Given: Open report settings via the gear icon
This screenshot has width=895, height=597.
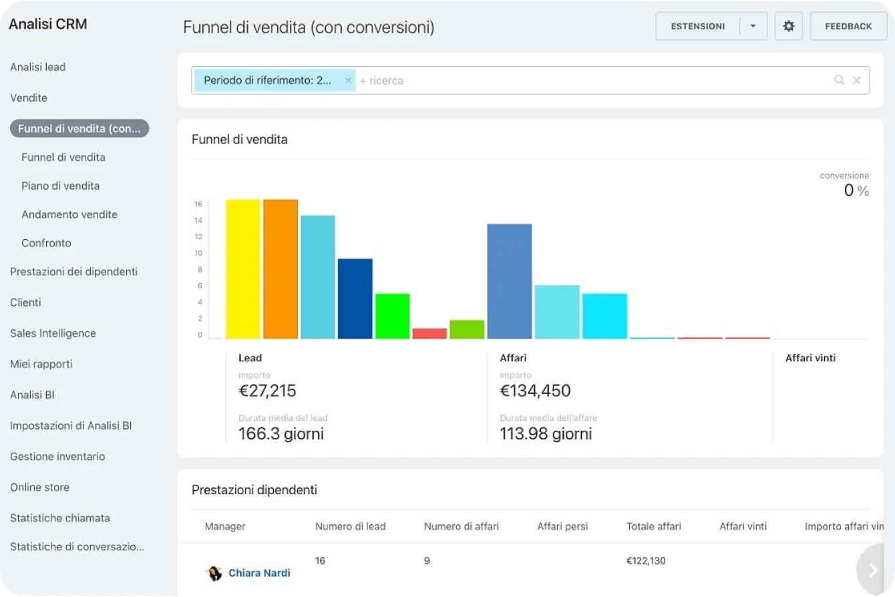Looking at the screenshot, I should coord(788,26).
